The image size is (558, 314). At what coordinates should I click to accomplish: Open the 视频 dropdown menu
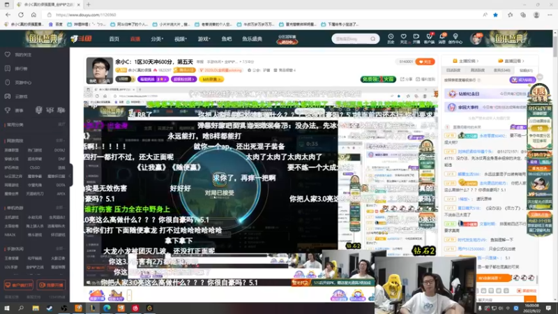click(181, 39)
